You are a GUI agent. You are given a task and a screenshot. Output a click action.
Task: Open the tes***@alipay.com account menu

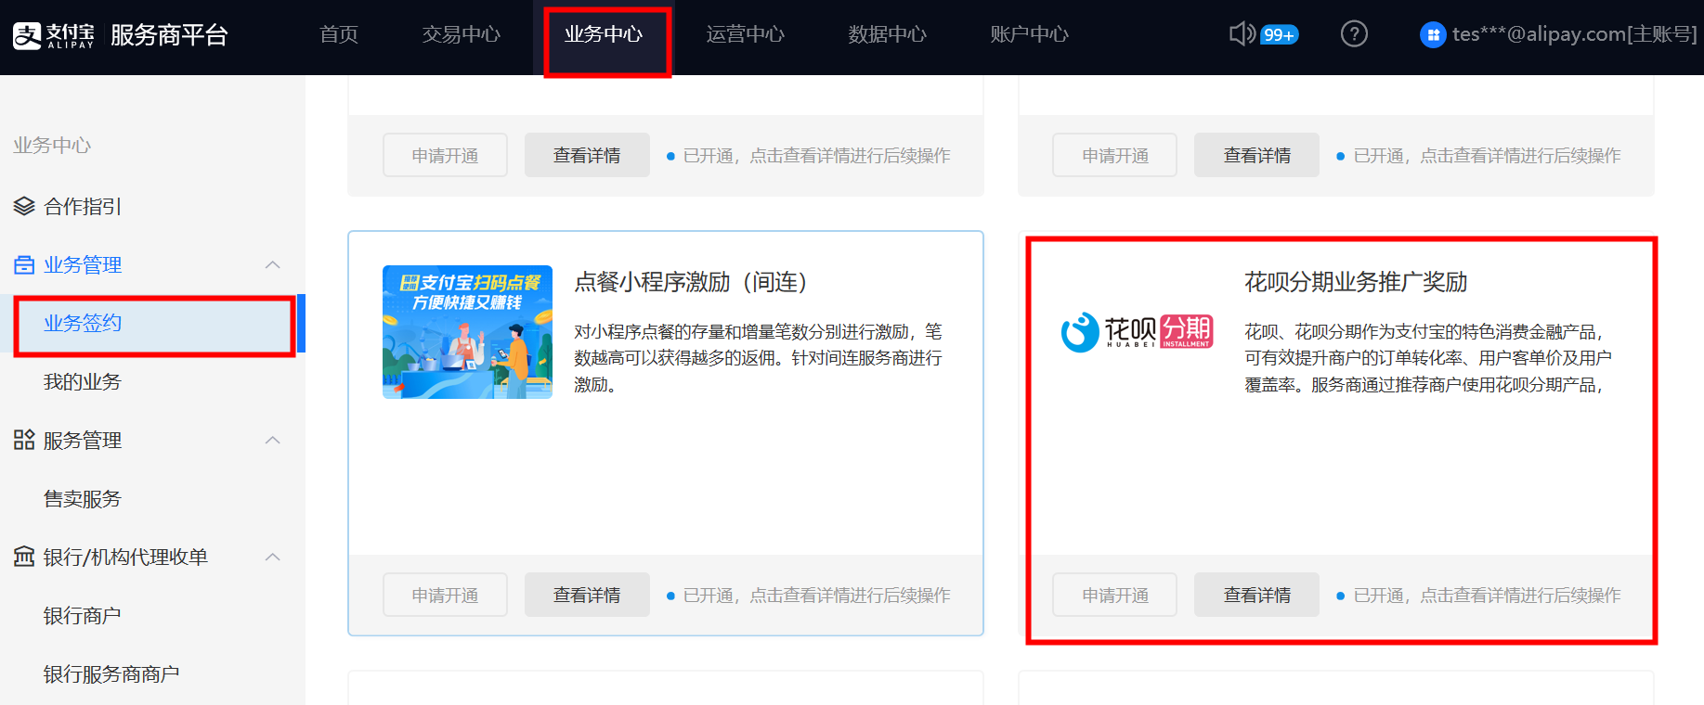[1574, 34]
